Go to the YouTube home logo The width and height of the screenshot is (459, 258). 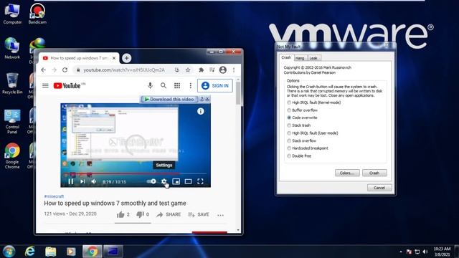67,86
